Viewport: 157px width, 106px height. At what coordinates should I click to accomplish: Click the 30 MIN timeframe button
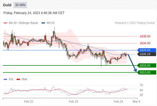(20, 5)
